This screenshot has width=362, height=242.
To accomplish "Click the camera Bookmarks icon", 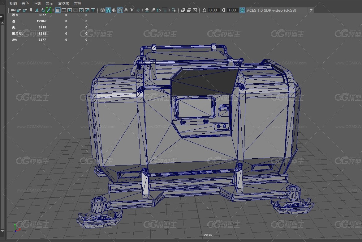I will pyautogui.click(x=31, y=10).
